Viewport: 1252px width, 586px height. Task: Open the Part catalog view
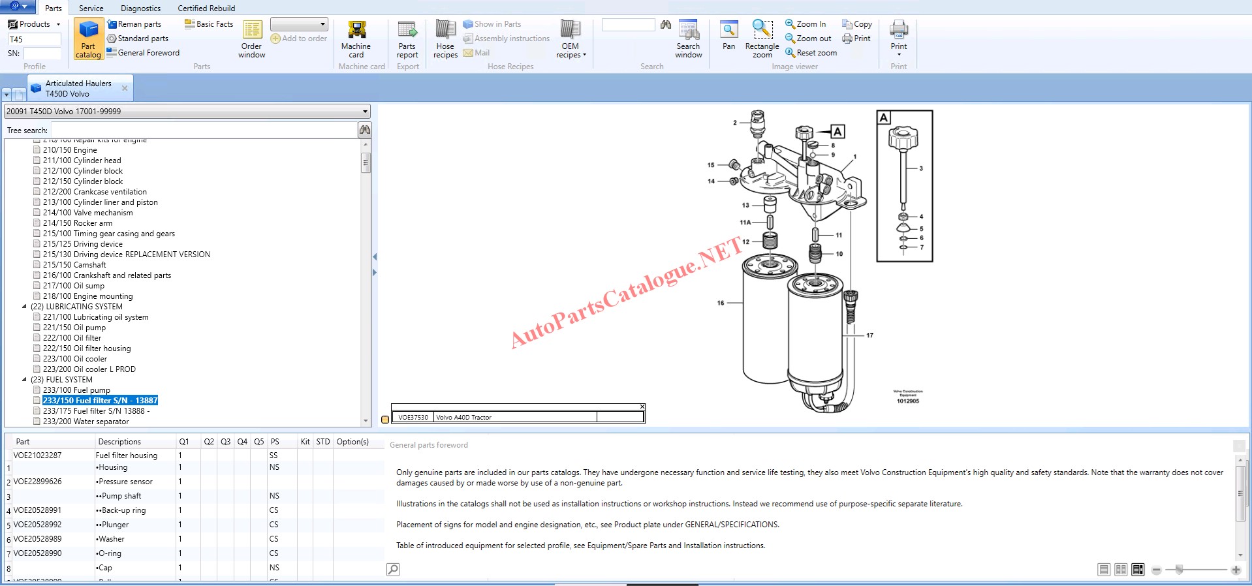pyautogui.click(x=88, y=39)
